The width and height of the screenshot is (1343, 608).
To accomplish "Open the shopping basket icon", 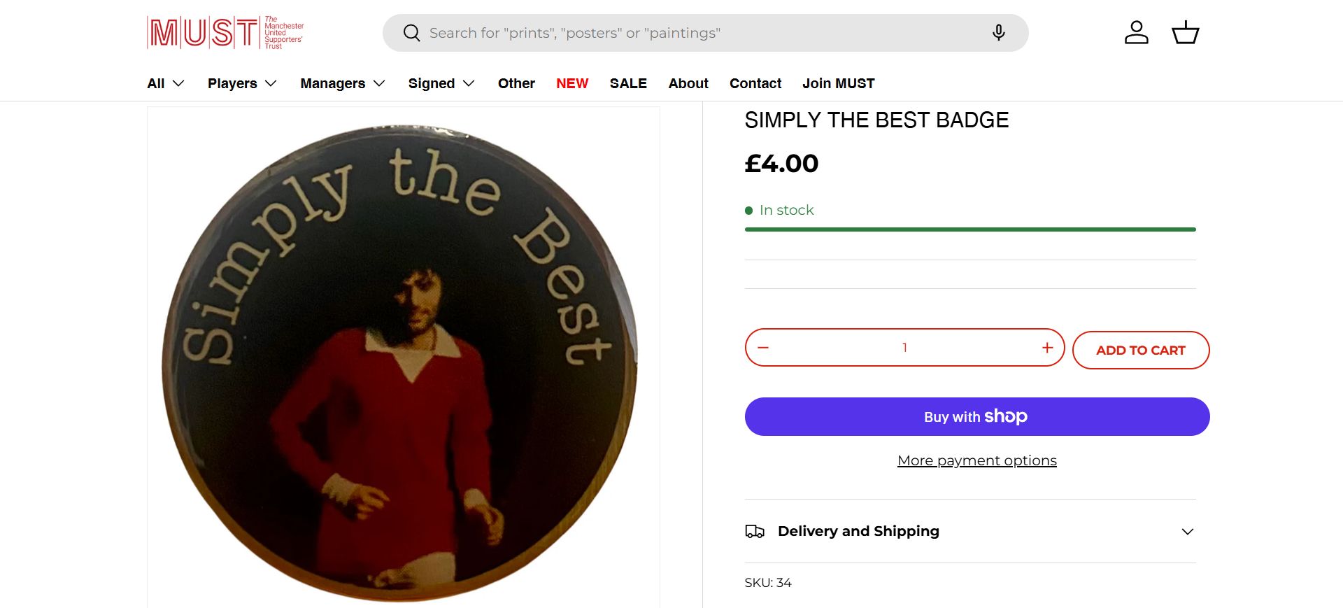I will click(x=1185, y=33).
